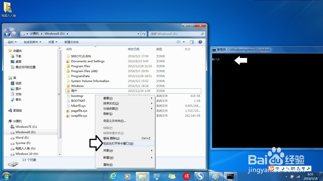Screen dimensions: 323x181
Task: Select System Volume Information folder
Action: coord(90,81)
